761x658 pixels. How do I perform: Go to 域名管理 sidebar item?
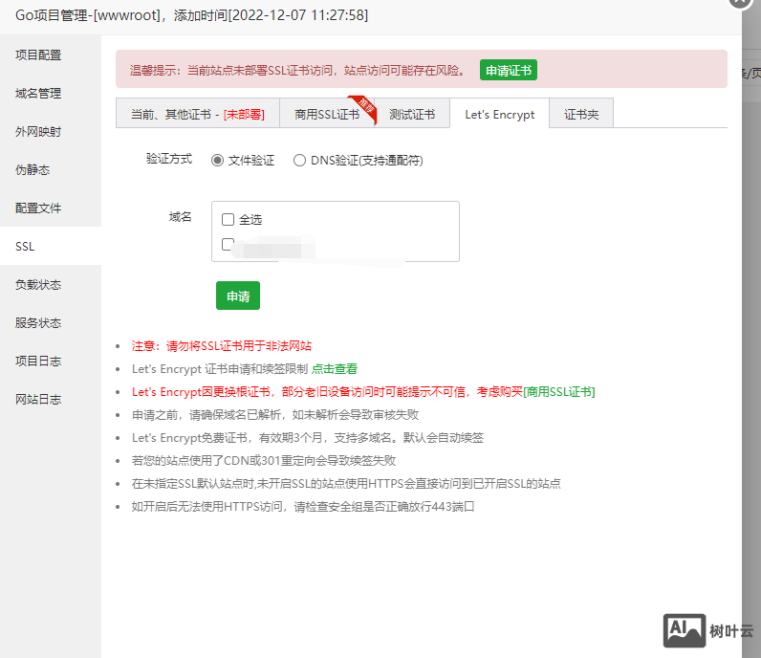pyautogui.click(x=38, y=93)
